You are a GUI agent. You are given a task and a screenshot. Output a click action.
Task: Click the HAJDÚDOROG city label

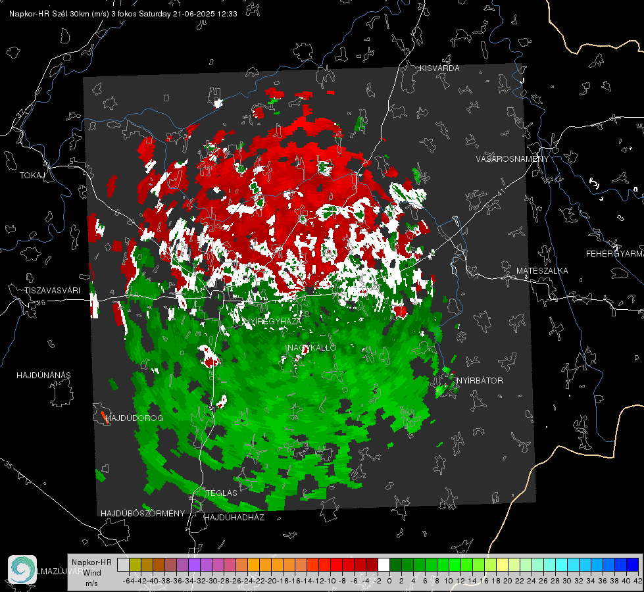135,418
